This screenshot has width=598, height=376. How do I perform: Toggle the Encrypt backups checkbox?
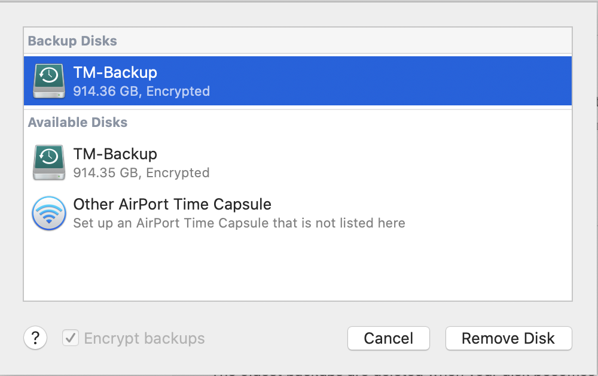pyautogui.click(x=71, y=338)
